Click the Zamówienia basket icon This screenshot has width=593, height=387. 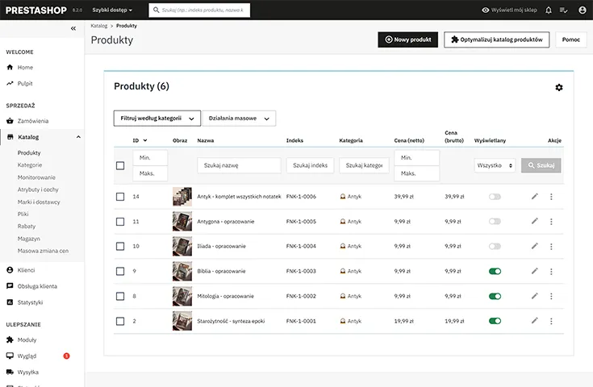(10, 121)
